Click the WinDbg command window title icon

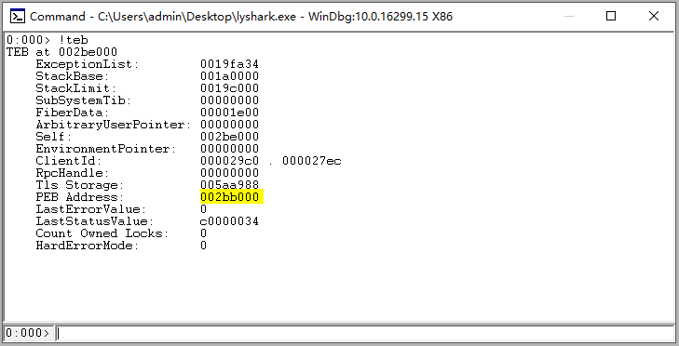pyautogui.click(x=18, y=17)
